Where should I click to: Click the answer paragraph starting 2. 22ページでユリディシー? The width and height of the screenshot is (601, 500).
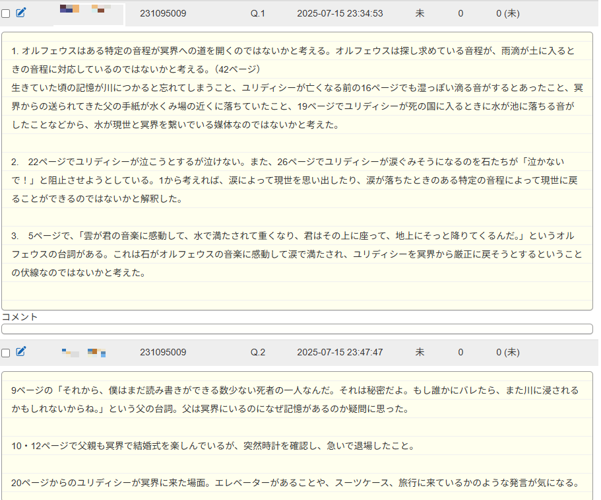(294, 180)
